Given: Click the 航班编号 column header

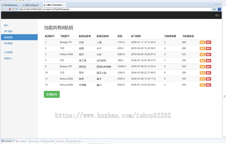Looking at the screenshot, I should click(x=50, y=36).
